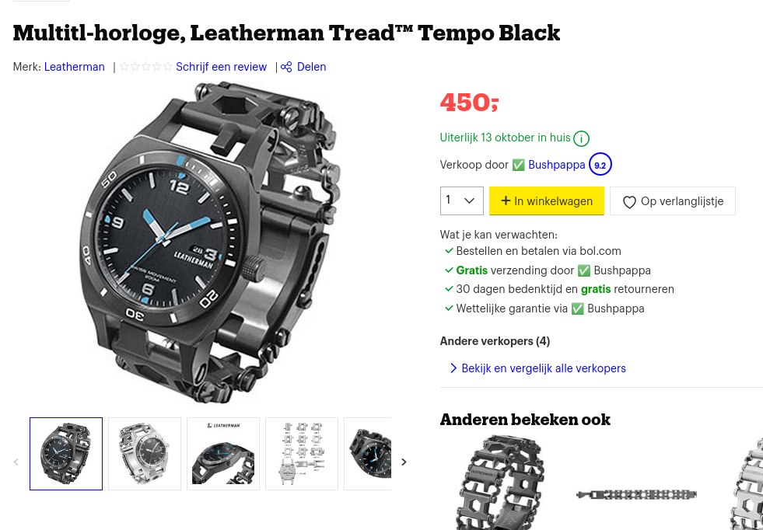Select the link diagram thumbnail
Image resolution: width=763 pixels, height=530 pixels.
click(x=302, y=454)
